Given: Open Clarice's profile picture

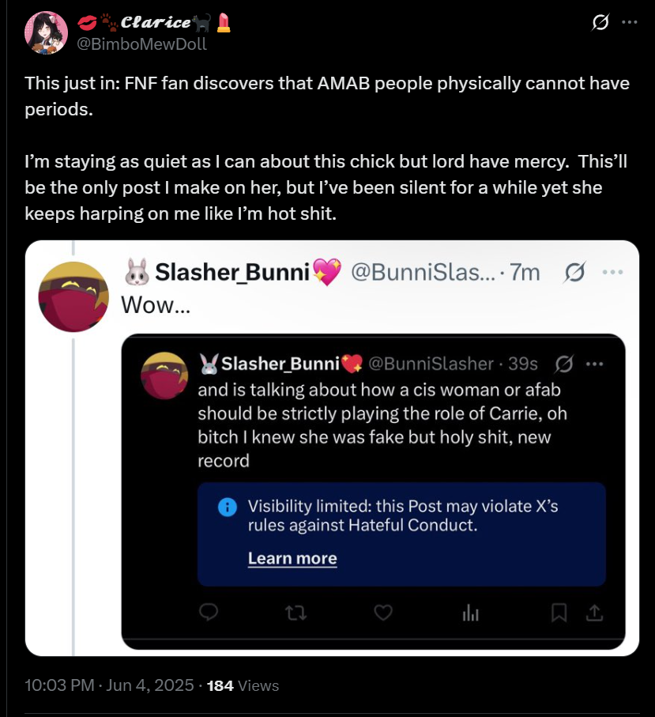Looking at the screenshot, I should (46, 33).
